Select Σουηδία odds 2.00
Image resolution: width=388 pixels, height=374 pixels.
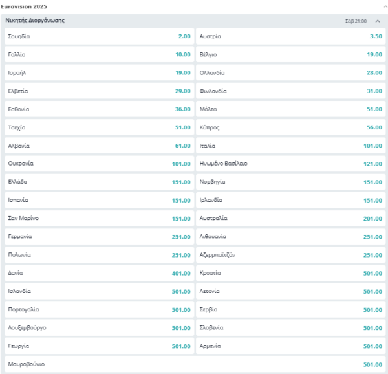click(x=99, y=36)
